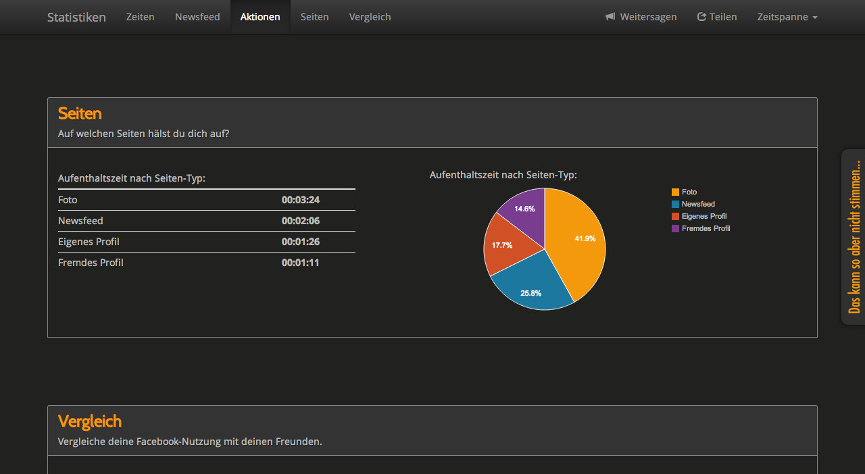Click the orange Foto legend swatch

(x=675, y=192)
